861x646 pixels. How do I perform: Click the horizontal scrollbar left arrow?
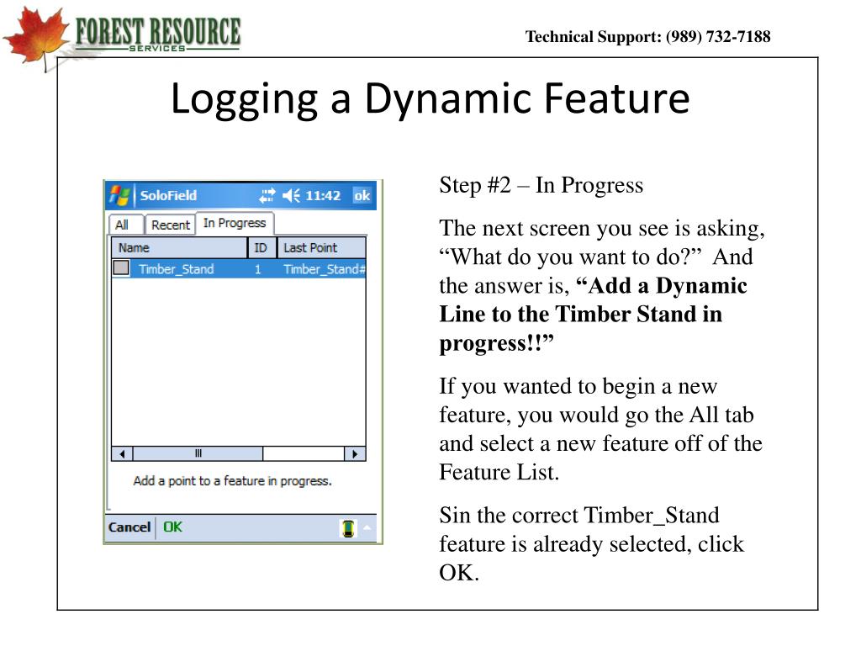(x=122, y=453)
